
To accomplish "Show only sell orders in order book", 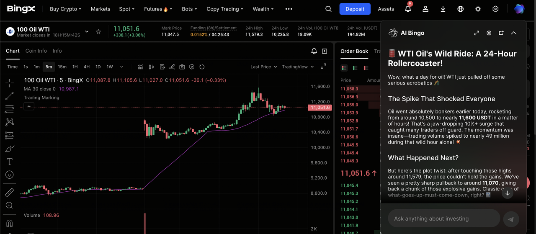I will [x=366, y=68].
